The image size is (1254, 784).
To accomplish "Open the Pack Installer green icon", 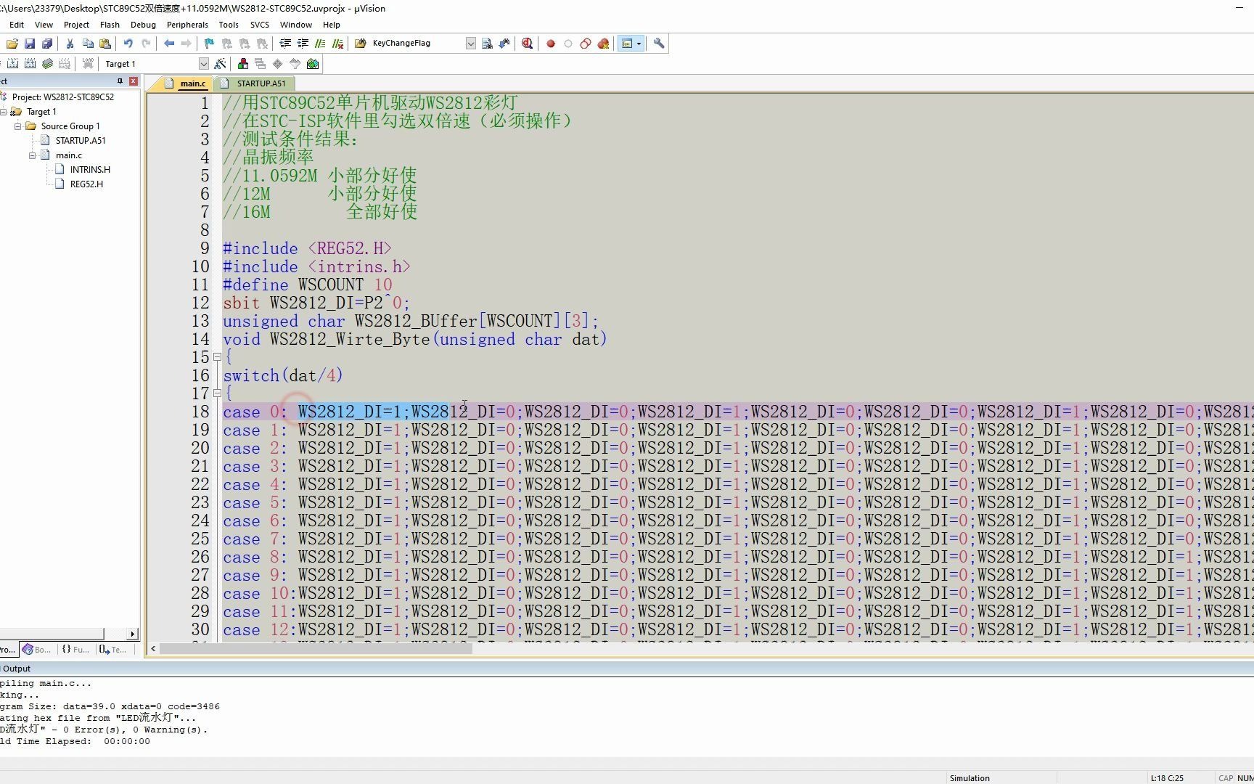I will tap(313, 64).
